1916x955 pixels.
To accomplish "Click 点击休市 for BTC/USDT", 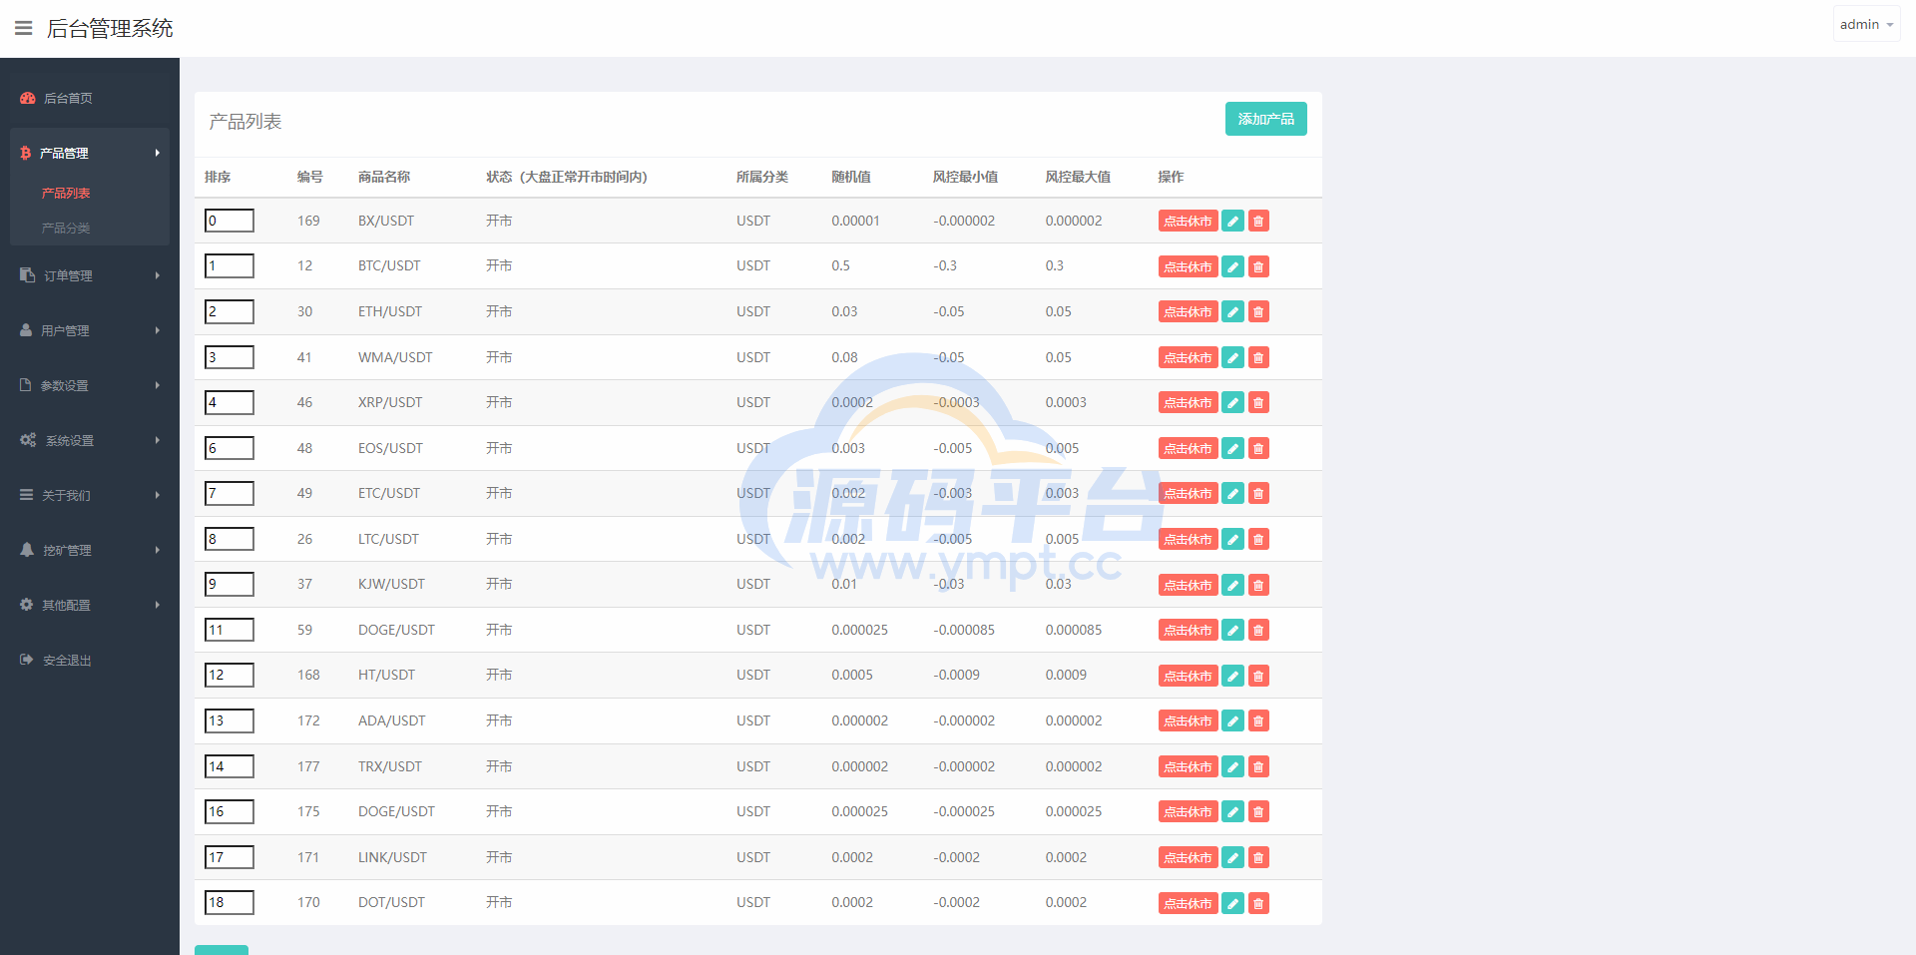I will [x=1188, y=266].
